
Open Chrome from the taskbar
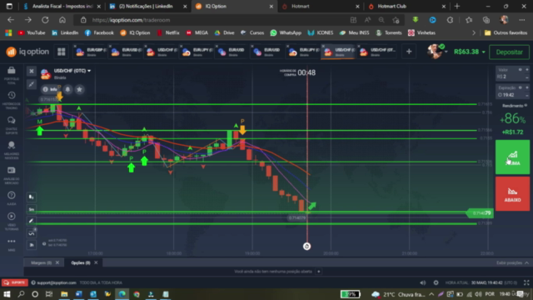137,294
